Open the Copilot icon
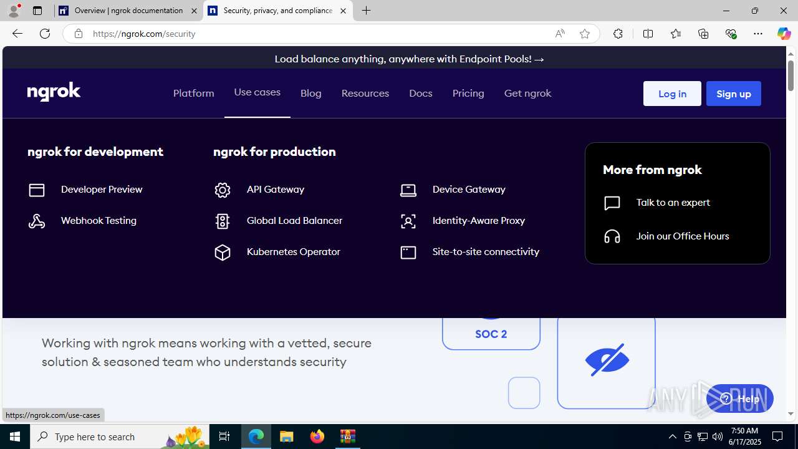 pos(784,34)
